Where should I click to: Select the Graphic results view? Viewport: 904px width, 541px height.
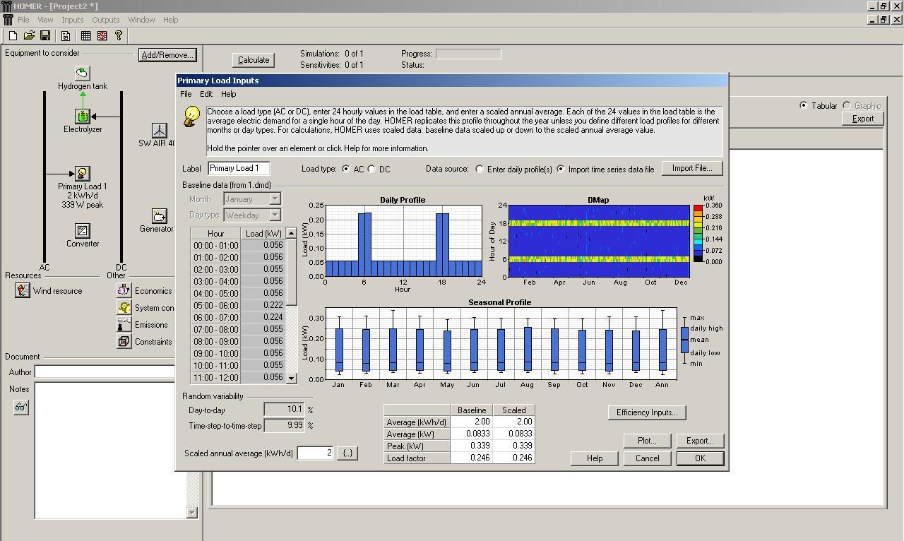click(846, 105)
